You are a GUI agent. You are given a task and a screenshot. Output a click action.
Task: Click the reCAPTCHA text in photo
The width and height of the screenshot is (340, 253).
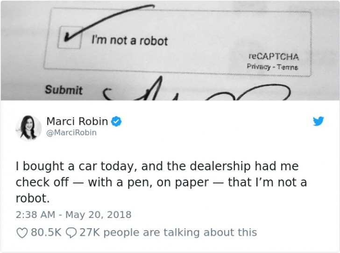pos(274,57)
